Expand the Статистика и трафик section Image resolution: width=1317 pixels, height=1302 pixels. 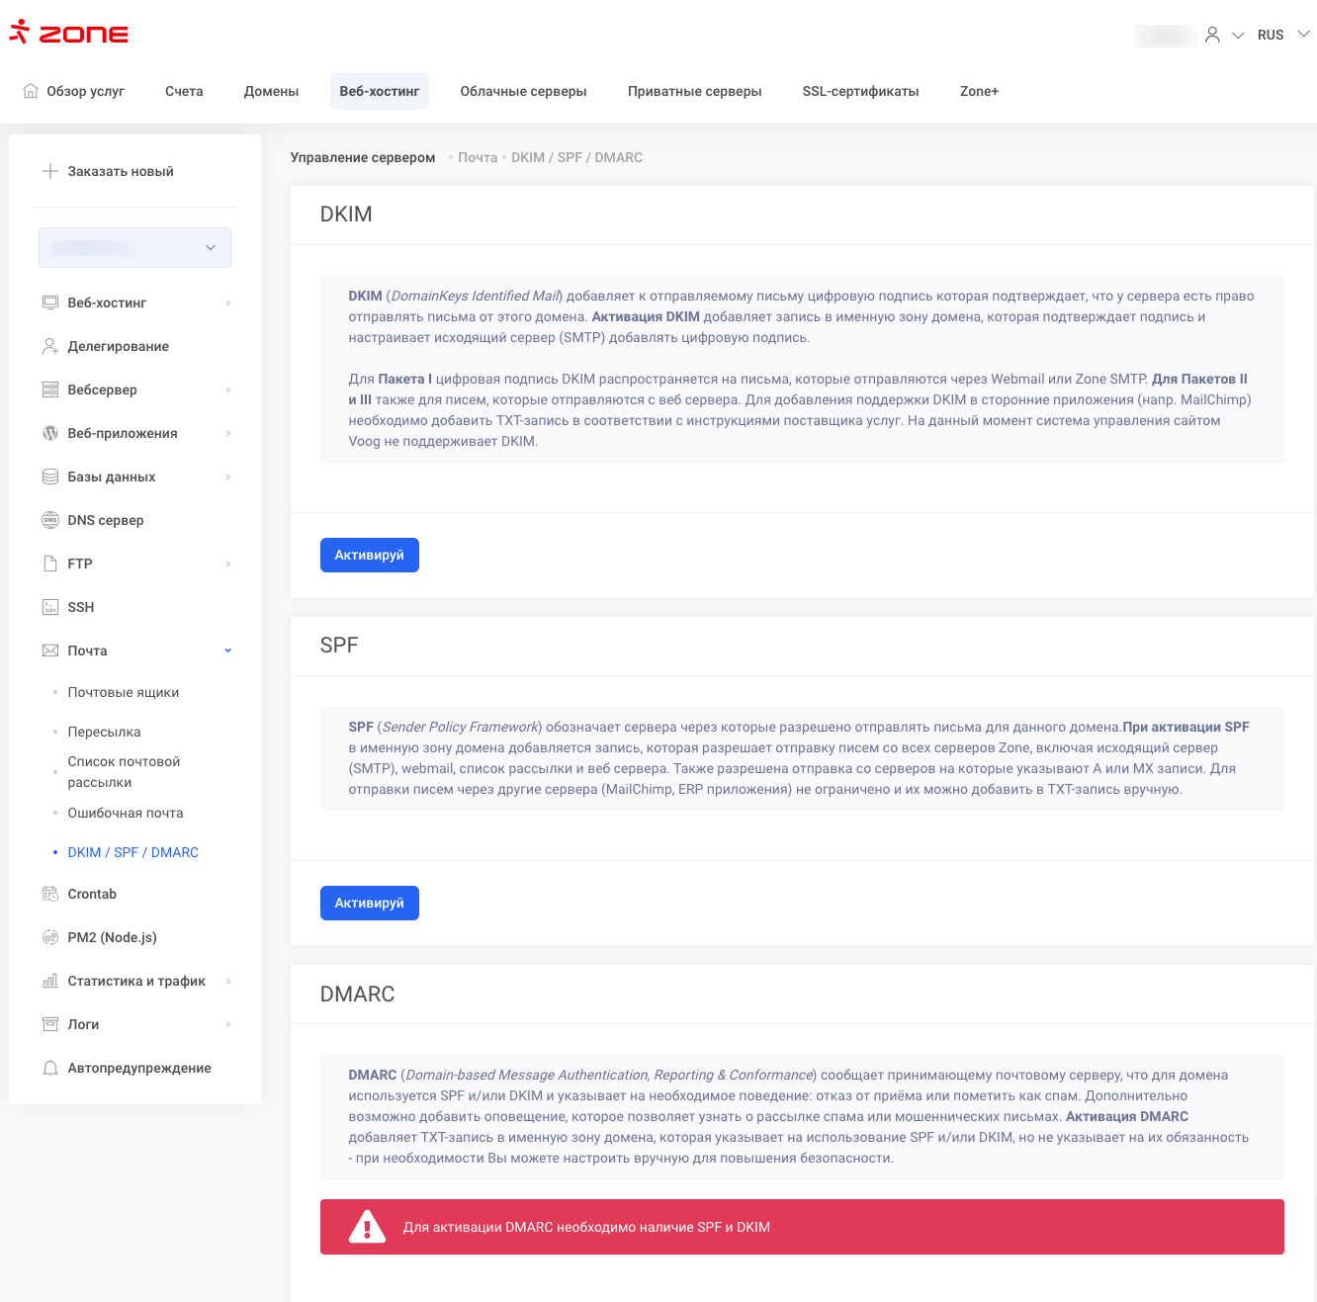[x=228, y=981]
